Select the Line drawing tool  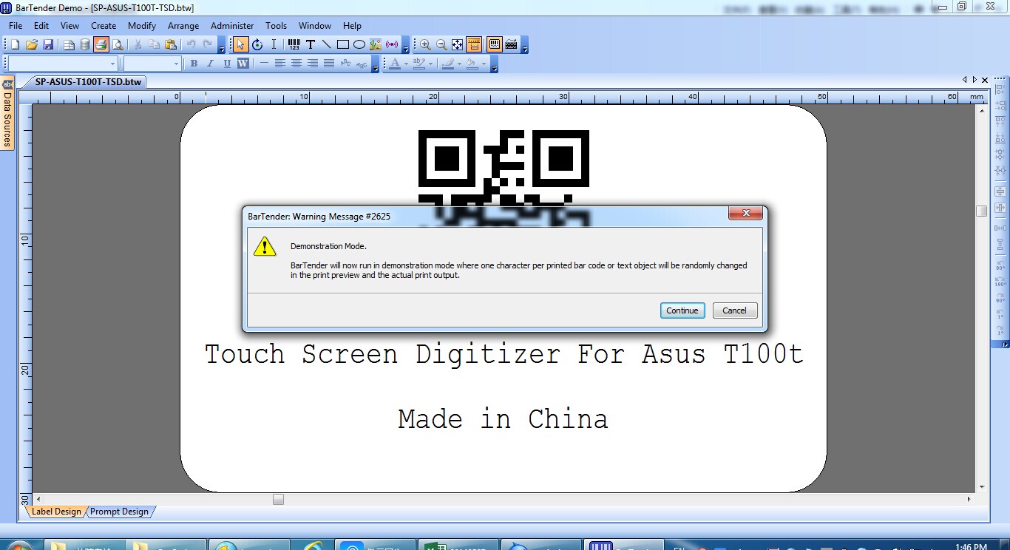point(327,45)
